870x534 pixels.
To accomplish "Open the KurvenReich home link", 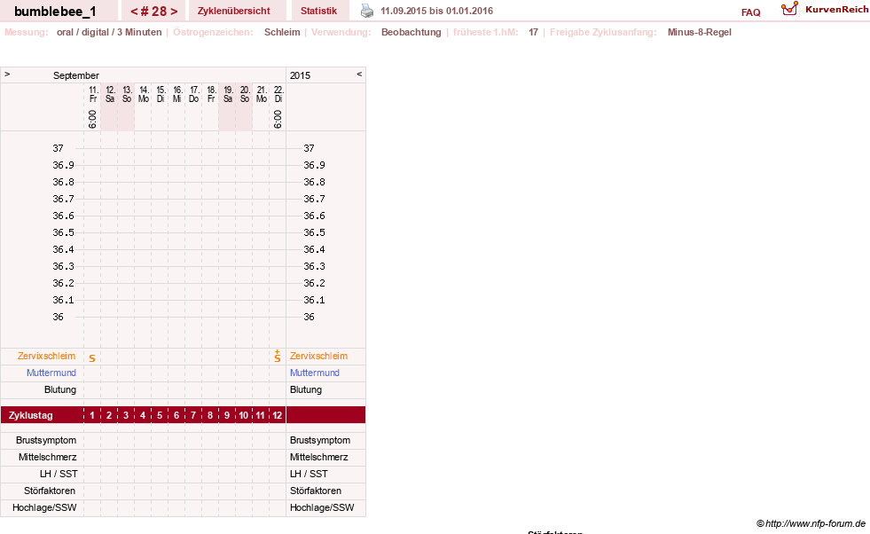I will click(x=836, y=10).
